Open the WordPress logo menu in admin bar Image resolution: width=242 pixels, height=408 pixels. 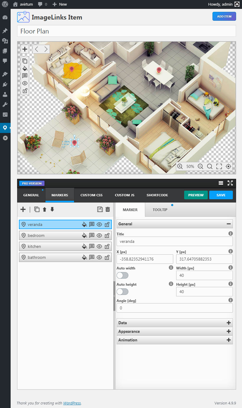5,4
